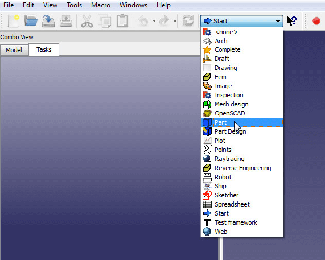325x260 pixels.
Task: Expand the undo history dropdown arrow
Action: click(x=154, y=21)
